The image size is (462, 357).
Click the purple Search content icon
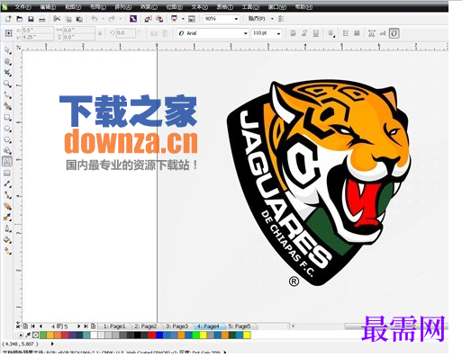[133, 19]
